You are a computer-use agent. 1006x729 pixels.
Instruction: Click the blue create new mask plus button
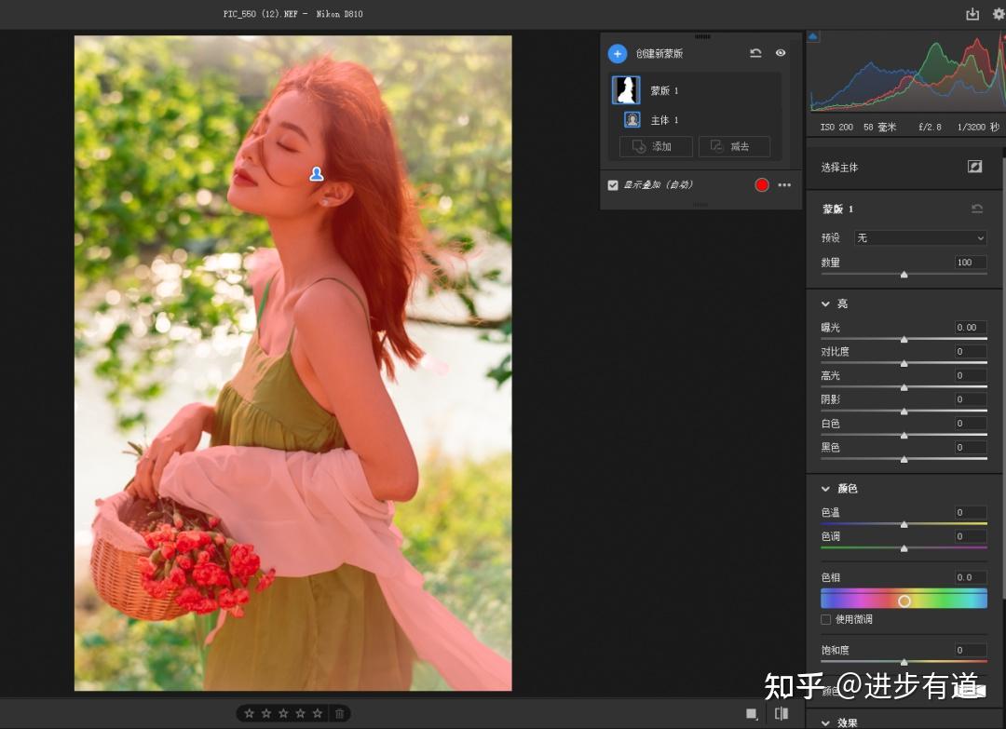[x=618, y=53]
